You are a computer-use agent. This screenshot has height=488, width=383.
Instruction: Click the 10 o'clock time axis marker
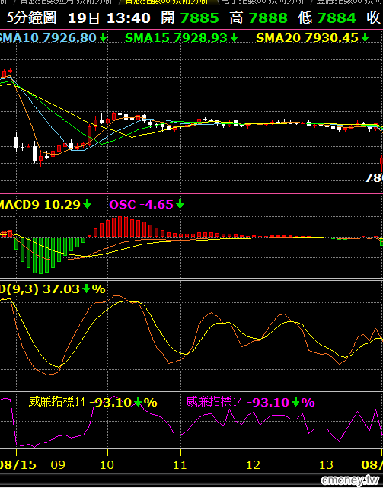107,465
